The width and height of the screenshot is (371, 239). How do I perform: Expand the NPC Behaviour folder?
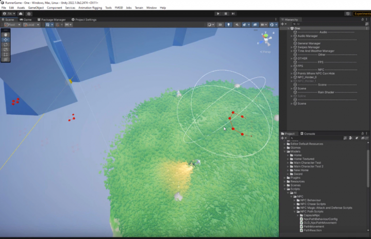tap(295, 200)
